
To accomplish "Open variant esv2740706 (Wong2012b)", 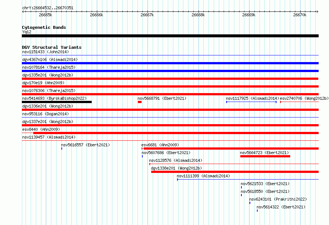I will (304, 98).
